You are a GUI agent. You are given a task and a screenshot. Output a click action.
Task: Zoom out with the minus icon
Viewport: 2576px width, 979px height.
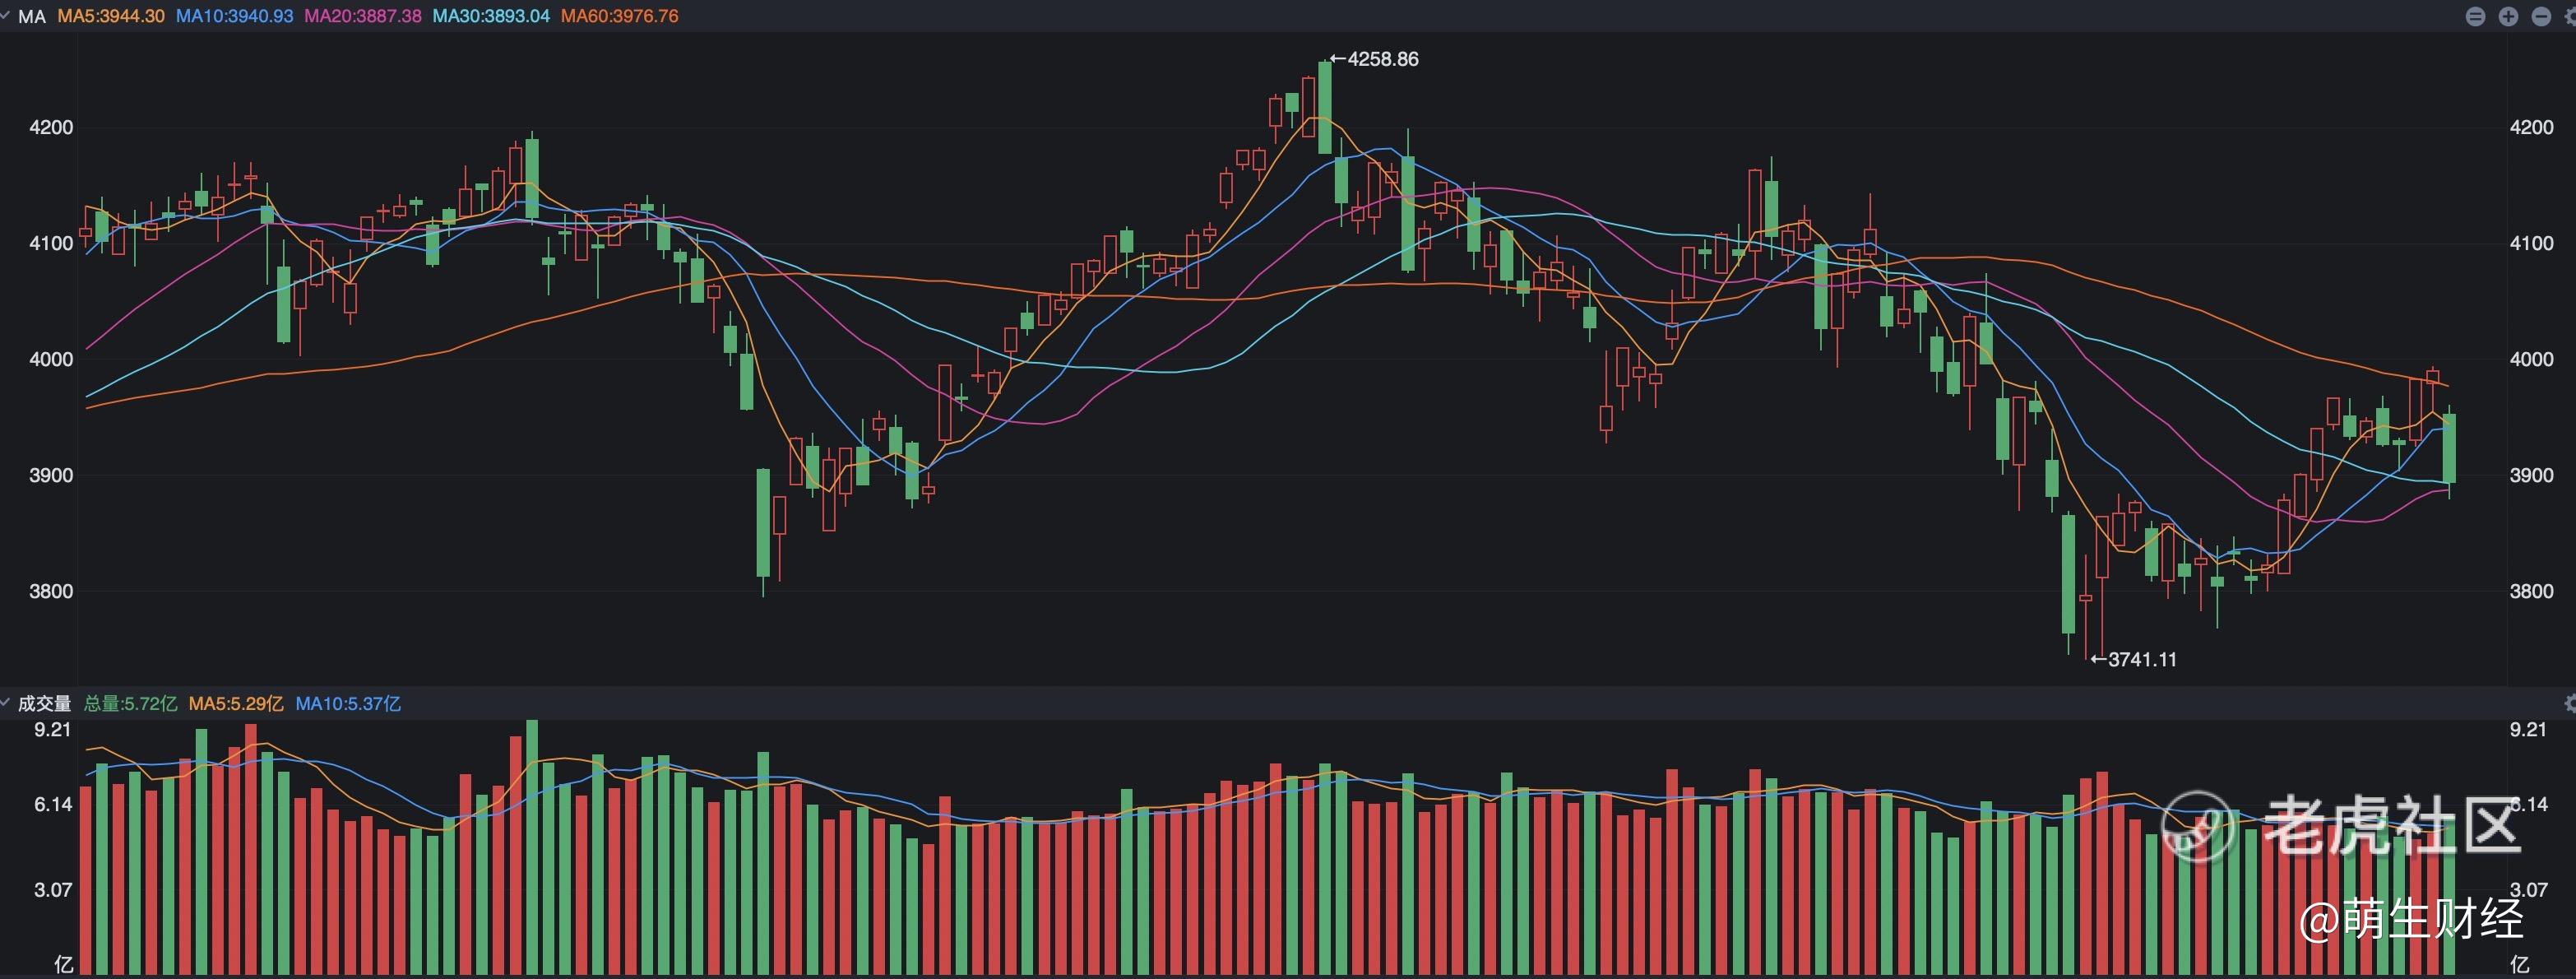(2541, 16)
